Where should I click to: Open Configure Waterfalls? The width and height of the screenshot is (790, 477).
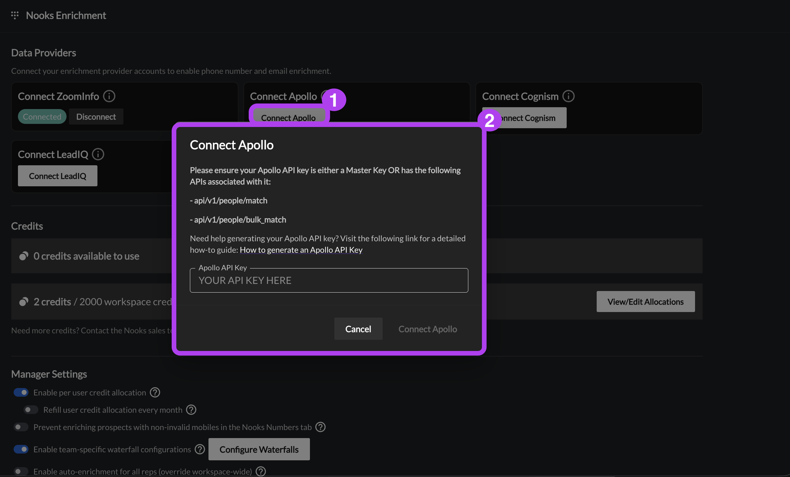click(259, 450)
